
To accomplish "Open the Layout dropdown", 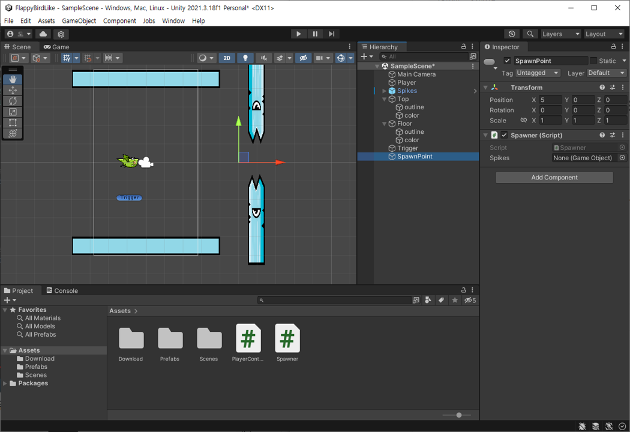I will tap(604, 34).
